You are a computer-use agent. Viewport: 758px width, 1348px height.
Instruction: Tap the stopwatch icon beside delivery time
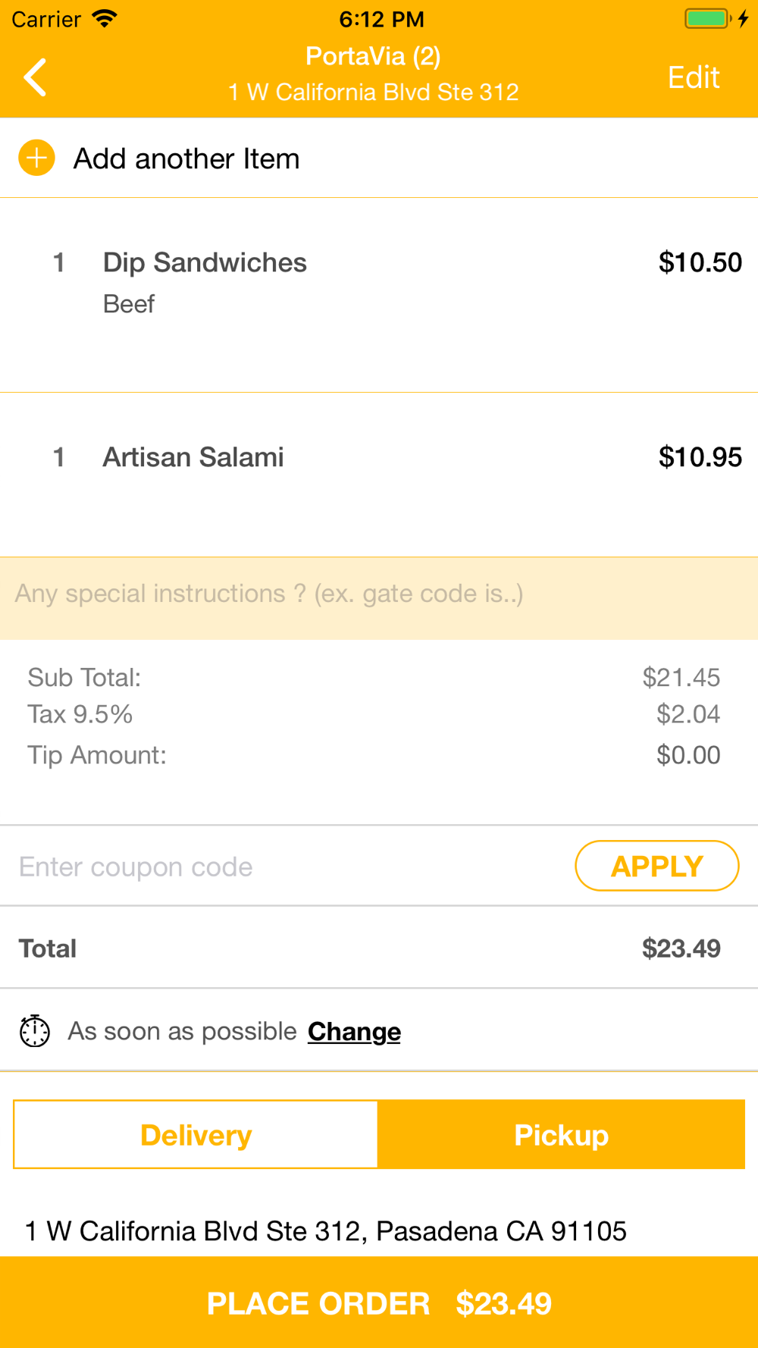point(35,1031)
